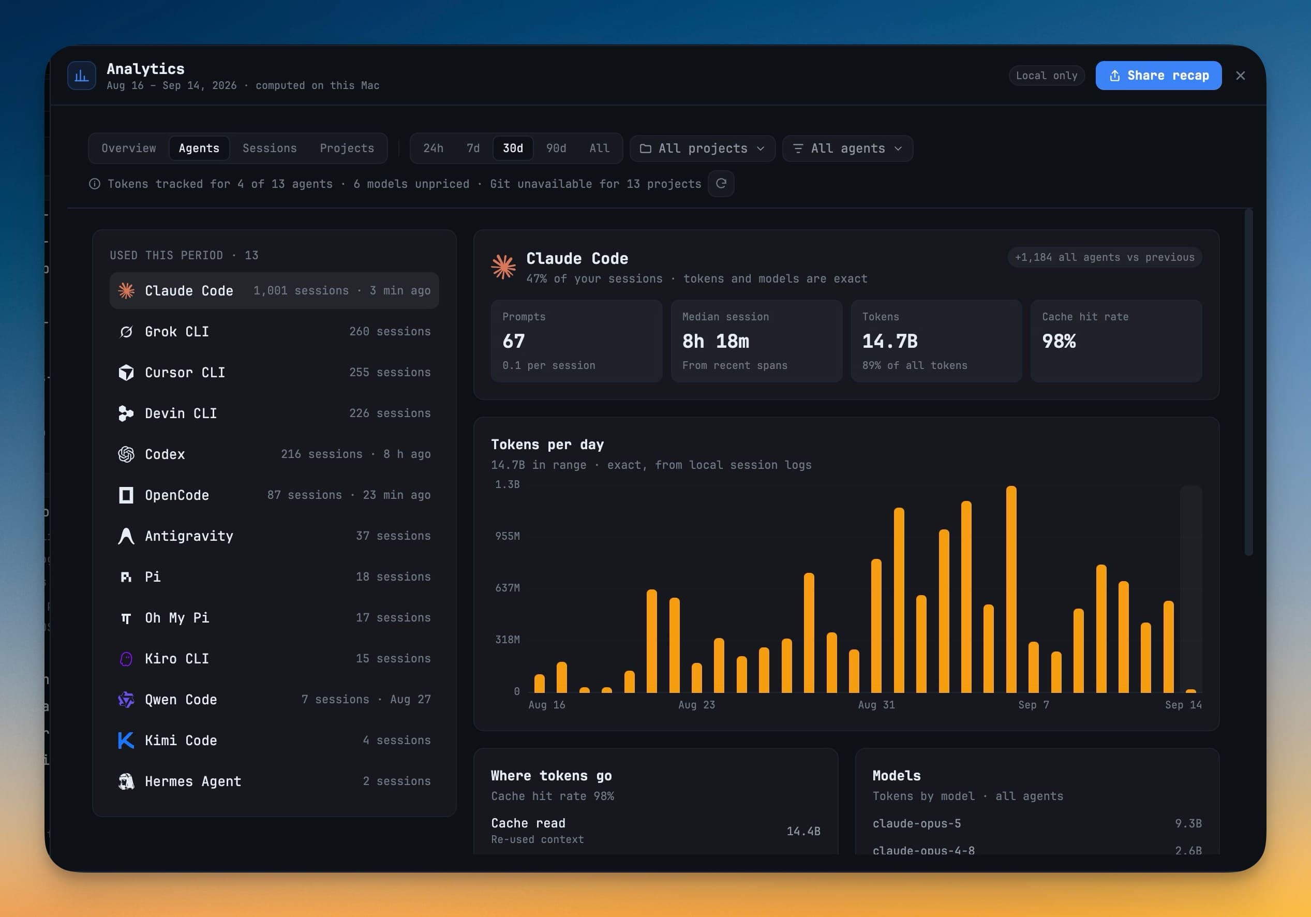This screenshot has height=917, width=1311.
Task: Click the Kiro CLI ghost icon
Action: click(x=126, y=659)
